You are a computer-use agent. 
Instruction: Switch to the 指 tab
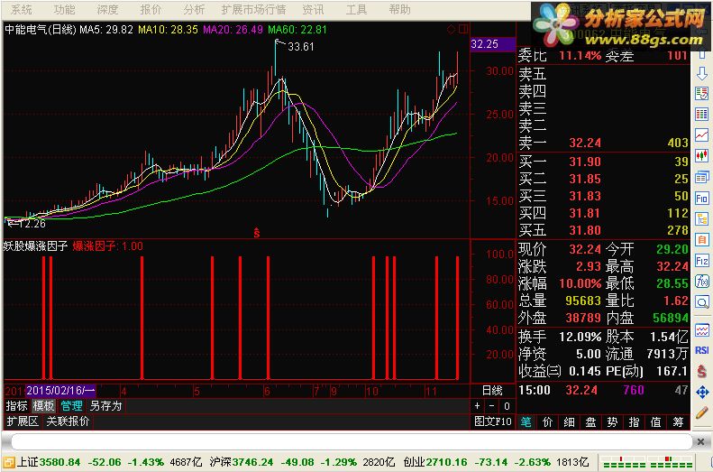(x=634, y=422)
